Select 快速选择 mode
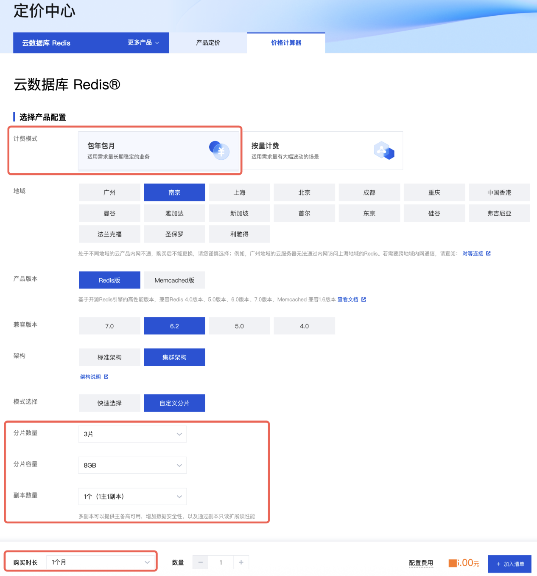The width and height of the screenshot is (537, 576). (109, 403)
